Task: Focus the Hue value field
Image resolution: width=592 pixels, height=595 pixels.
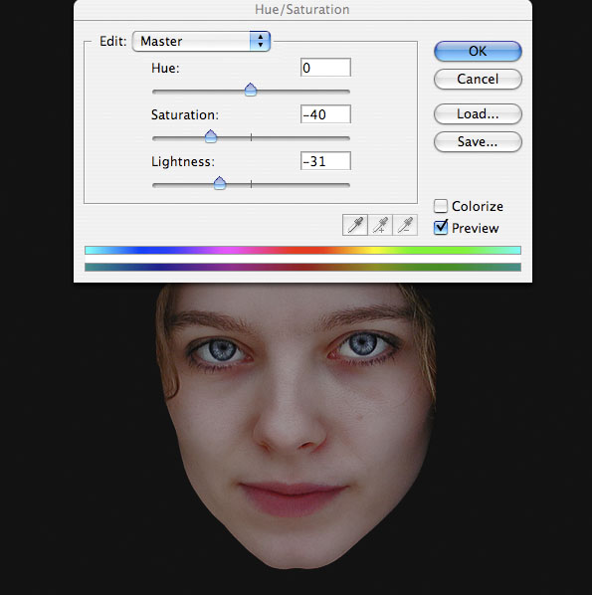Action: [x=325, y=68]
